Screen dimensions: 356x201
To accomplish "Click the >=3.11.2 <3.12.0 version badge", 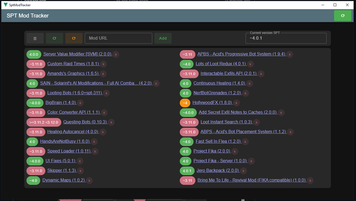I will pyautogui.click(x=44, y=122).
